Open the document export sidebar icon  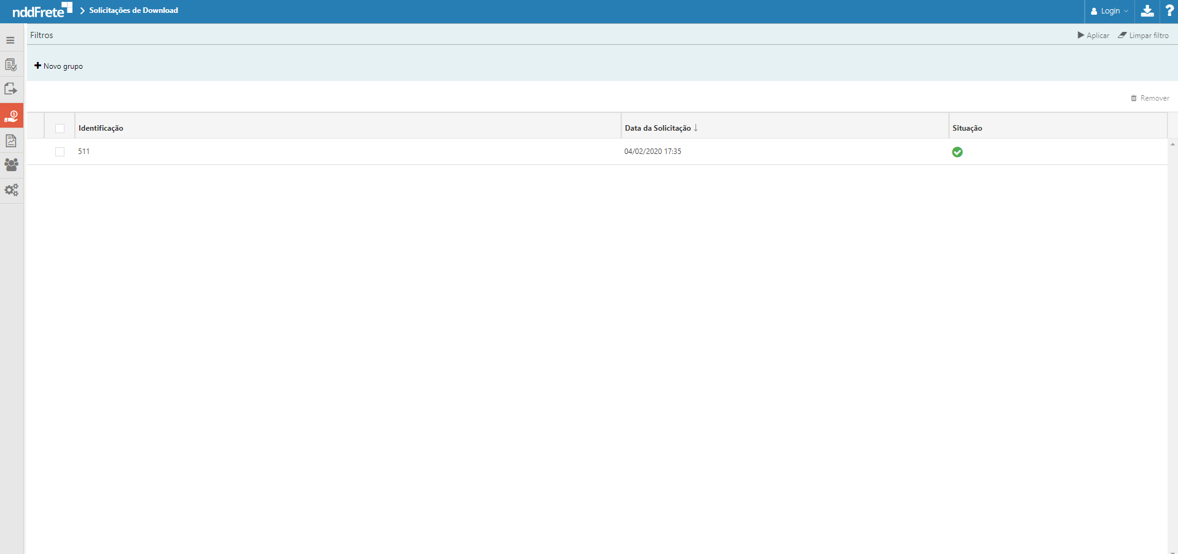(11, 89)
